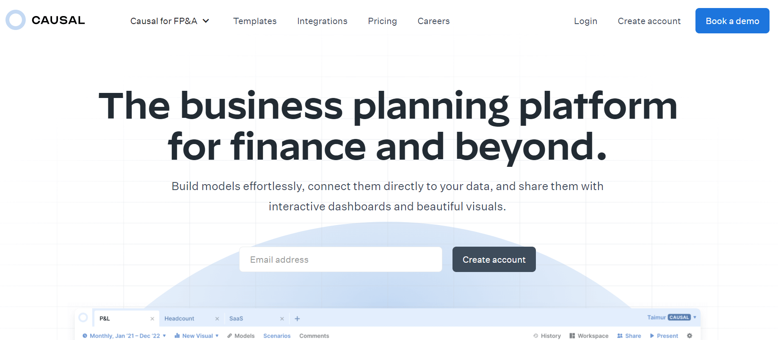Click the dark Create account button
The image size is (778, 340).
coord(494,259)
